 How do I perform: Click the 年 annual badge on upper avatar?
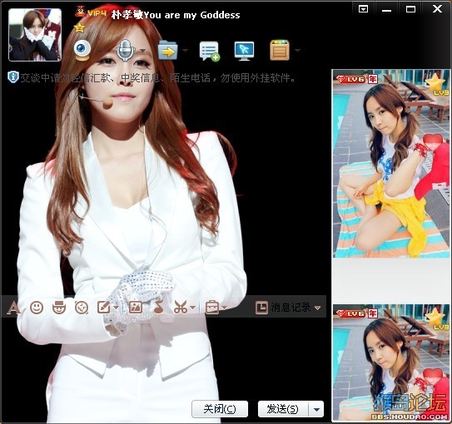tap(373, 79)
